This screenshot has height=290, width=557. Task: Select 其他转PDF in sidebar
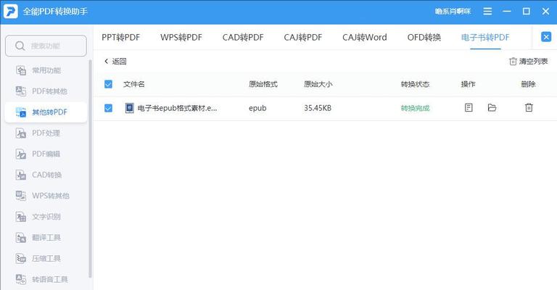pos(46,112)
